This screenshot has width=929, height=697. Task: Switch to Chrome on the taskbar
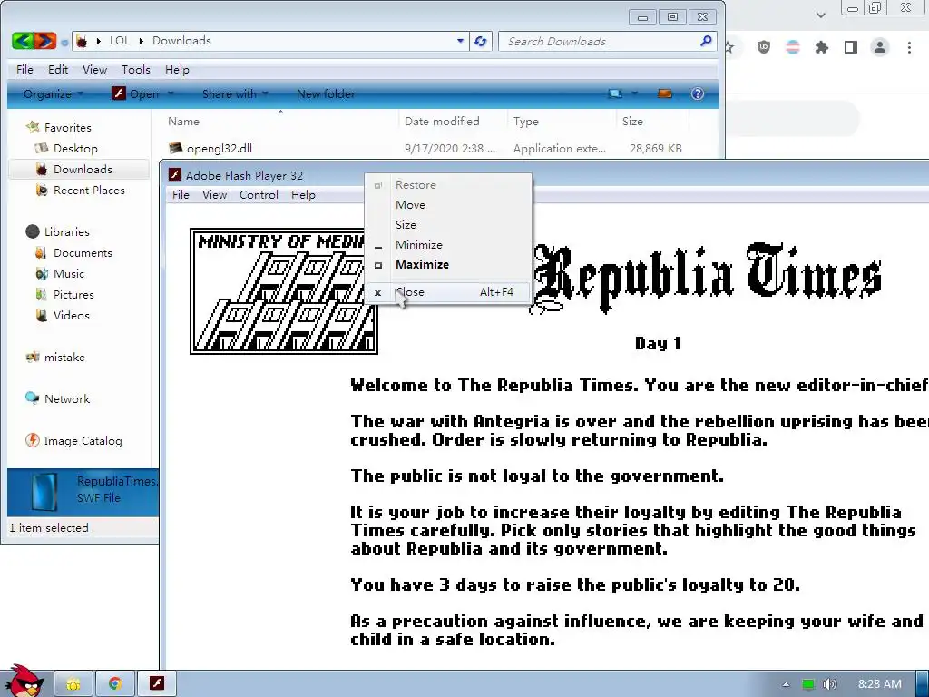[114, 684]
